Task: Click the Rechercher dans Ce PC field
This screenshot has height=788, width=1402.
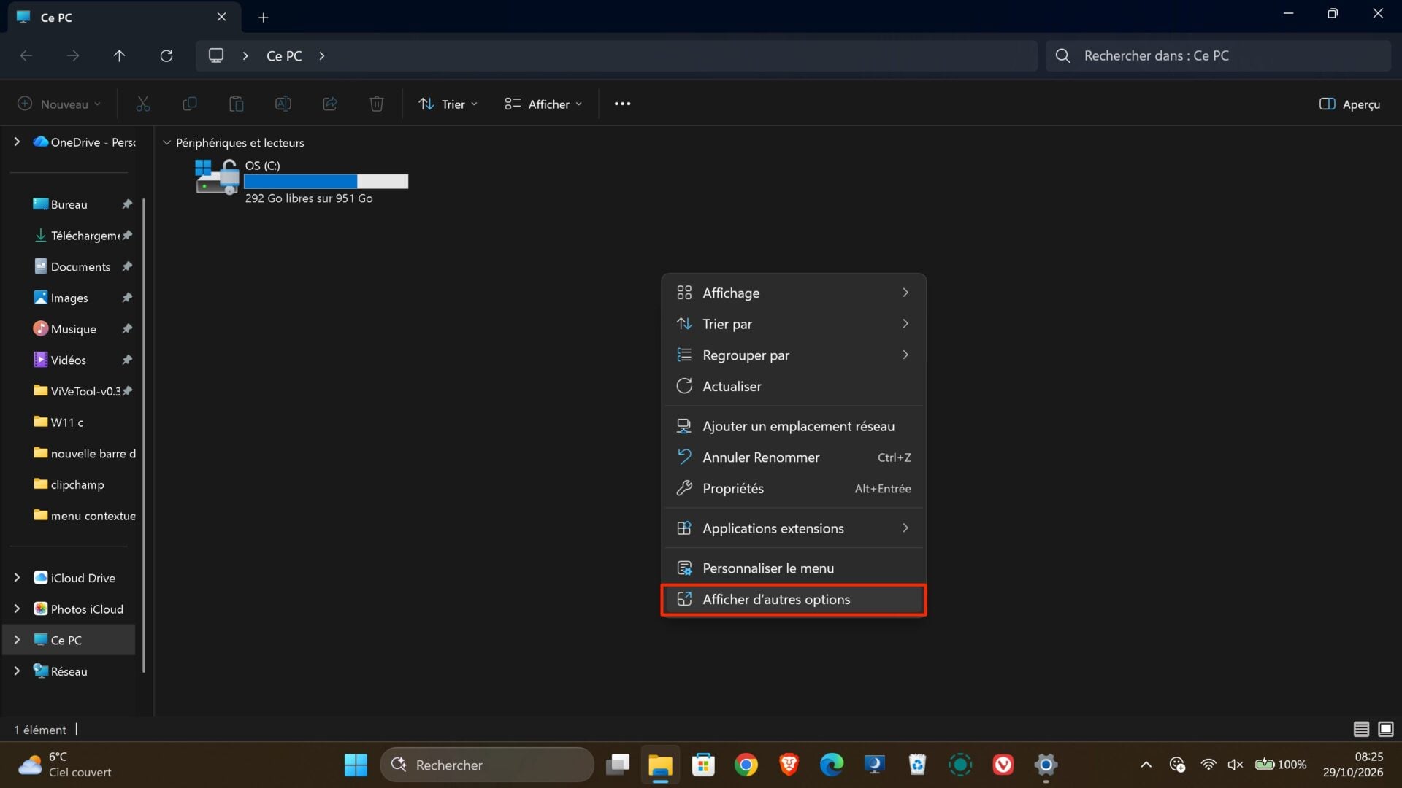Action: (x=1218, y=55)
